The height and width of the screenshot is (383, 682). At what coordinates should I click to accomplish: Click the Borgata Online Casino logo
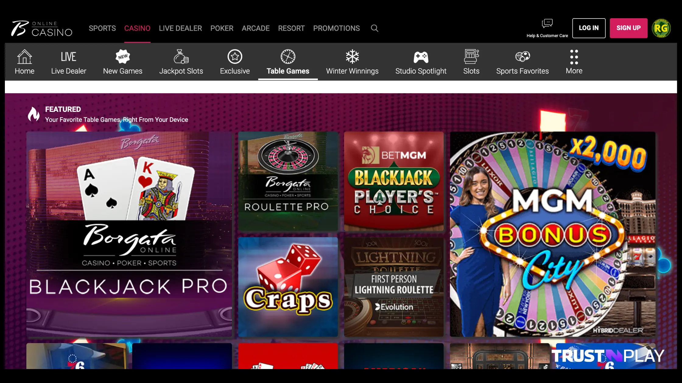(x=42, y=28)
